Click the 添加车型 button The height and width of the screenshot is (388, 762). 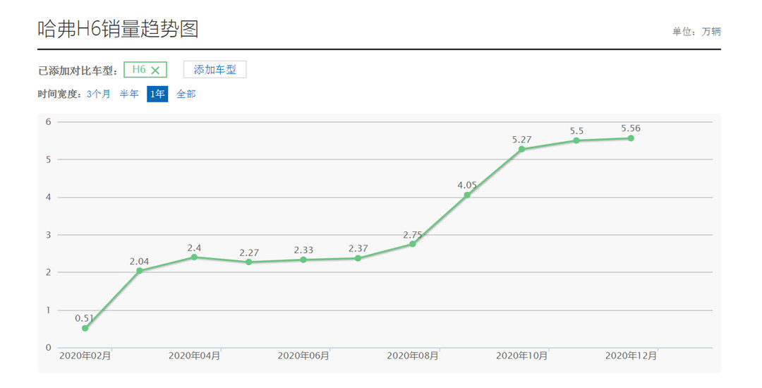tap(214, 70)
